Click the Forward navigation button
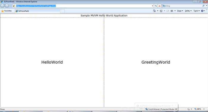 click(x=7, y=6)
